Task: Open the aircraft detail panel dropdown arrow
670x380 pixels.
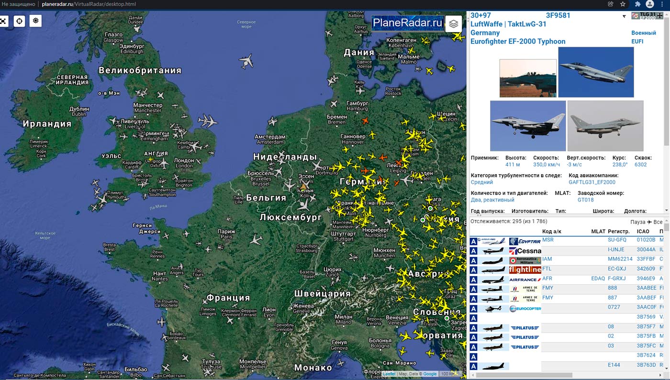Action: 624,16
